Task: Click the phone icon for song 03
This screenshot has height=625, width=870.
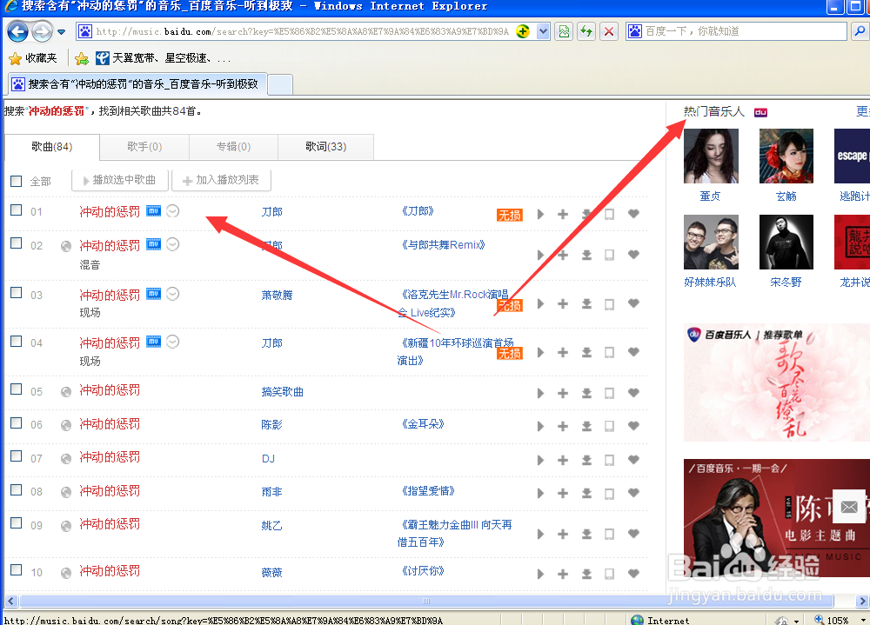Action: click(609, 304)
